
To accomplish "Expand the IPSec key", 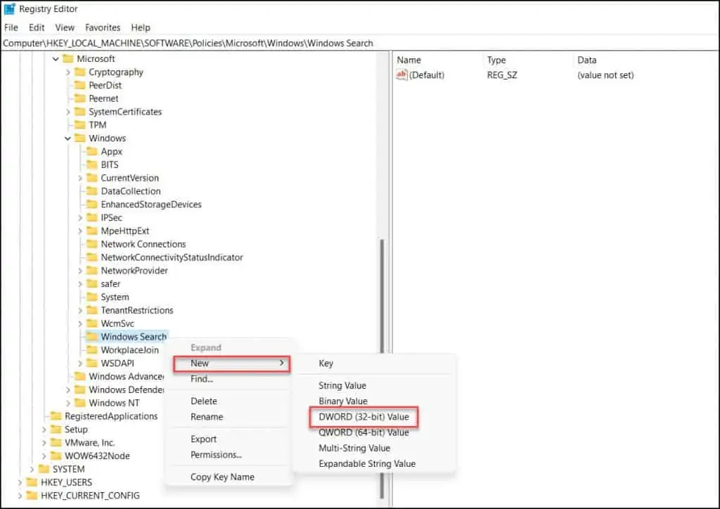I will click(x=80, y=217).
